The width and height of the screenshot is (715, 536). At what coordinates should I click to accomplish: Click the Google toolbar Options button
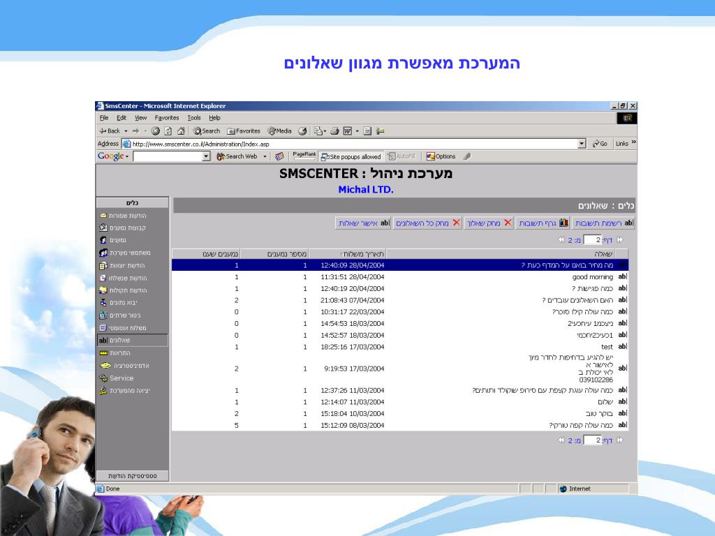441,156
